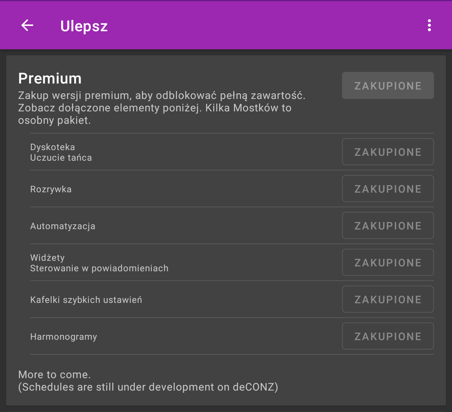Click Sterowanie w powiadomieniach text
Image resolution: width=452 pixels, height=412 pixels.
pyautogui.click(x=99, y=268)
